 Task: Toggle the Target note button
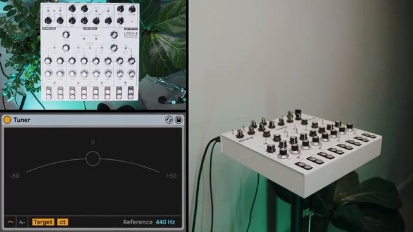point(43,222)
